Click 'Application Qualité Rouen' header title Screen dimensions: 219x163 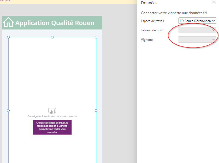55,23
